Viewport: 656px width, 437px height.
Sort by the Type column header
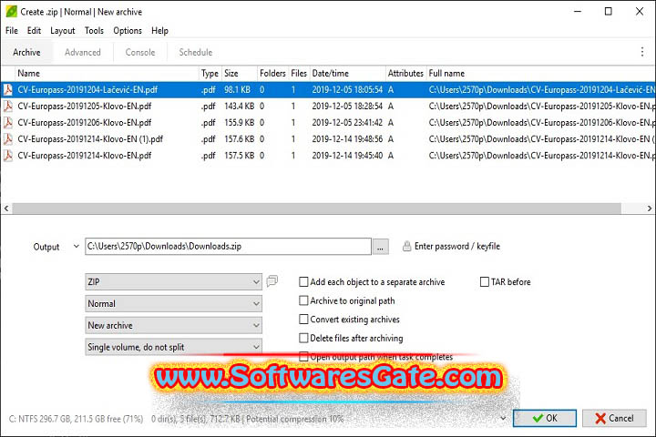pyautogui.click(x=210, y=73)
